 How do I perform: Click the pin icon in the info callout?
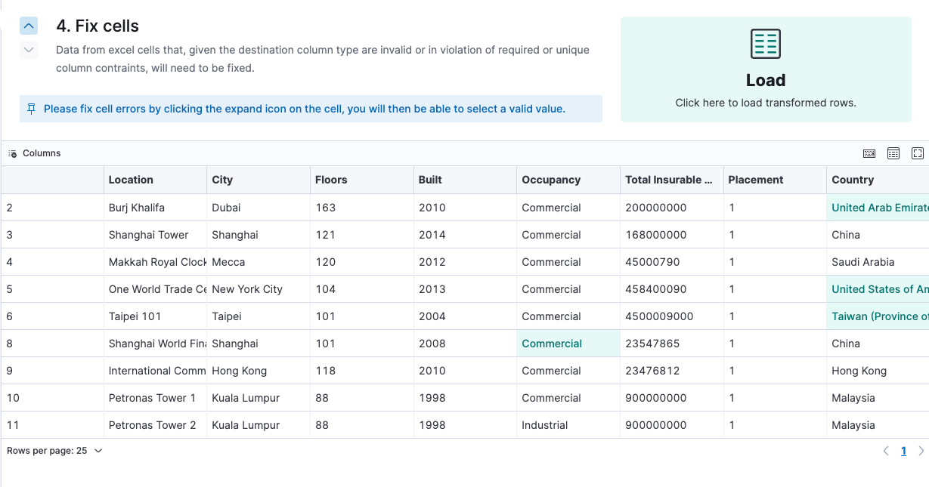point(31,109)
